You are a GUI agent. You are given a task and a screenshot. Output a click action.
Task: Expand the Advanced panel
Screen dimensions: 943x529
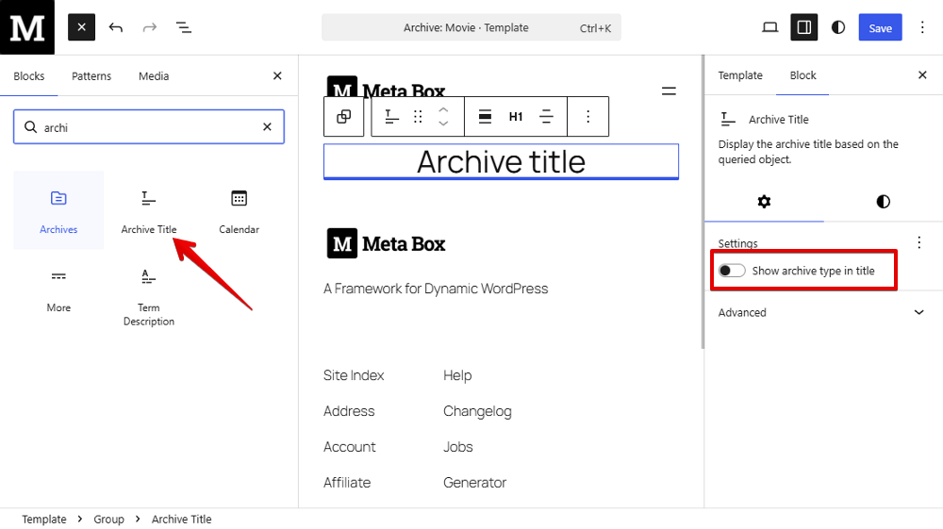pyautogui.click(x=823, y=312)
